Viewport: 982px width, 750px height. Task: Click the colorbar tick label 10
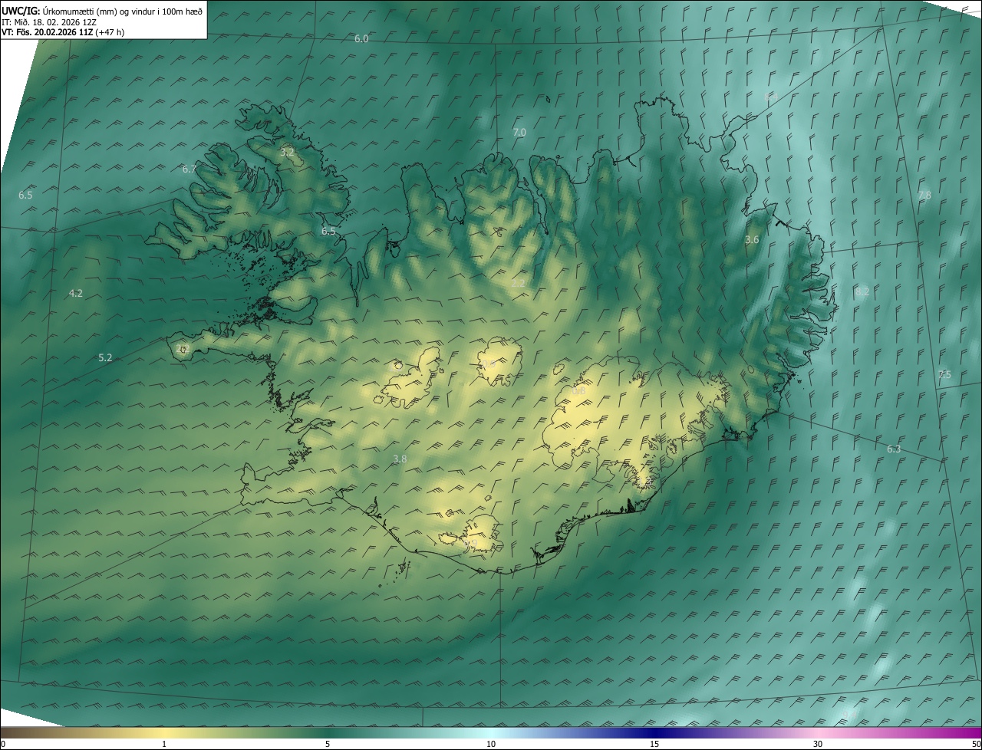pyautogui.click(x=491, y=744)
